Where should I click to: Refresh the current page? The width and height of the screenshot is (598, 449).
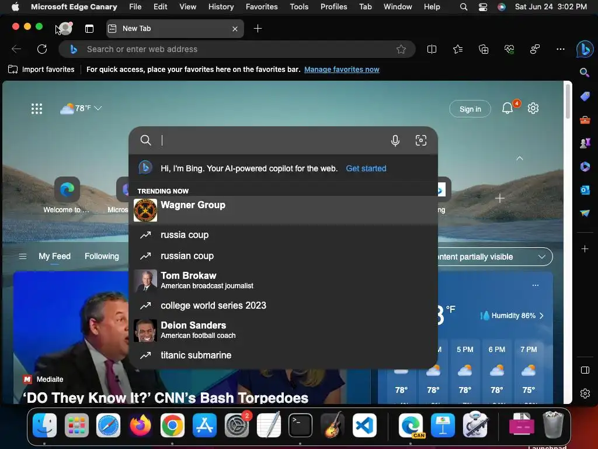point(42,49)
